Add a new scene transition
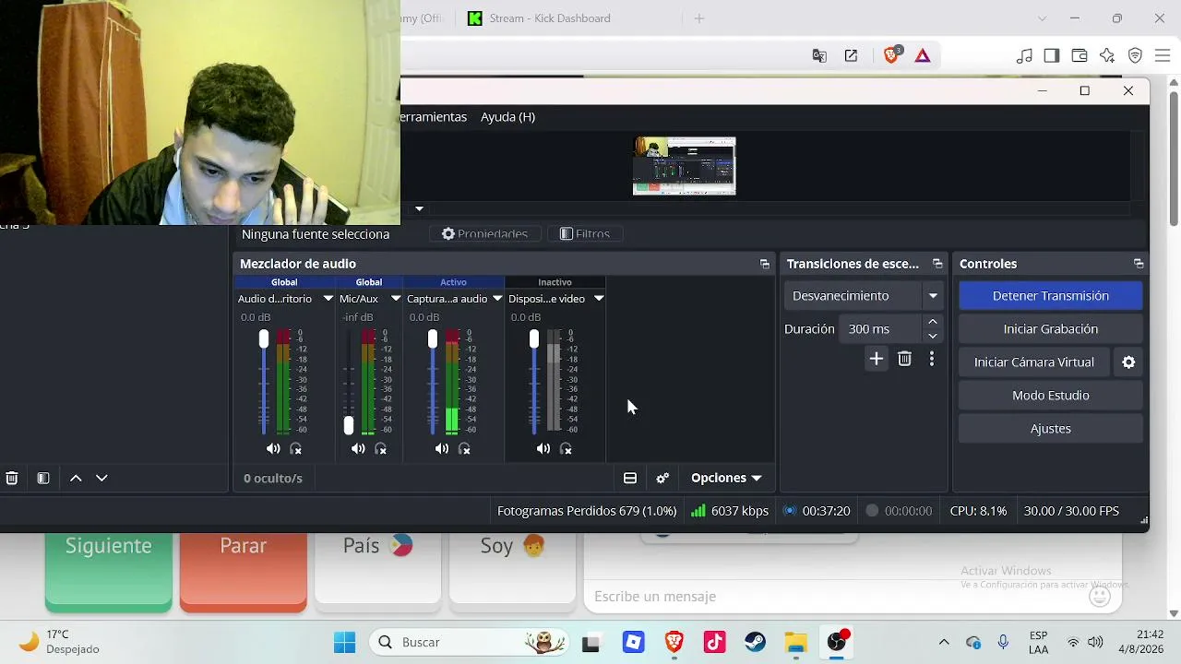 click(877, 359)
